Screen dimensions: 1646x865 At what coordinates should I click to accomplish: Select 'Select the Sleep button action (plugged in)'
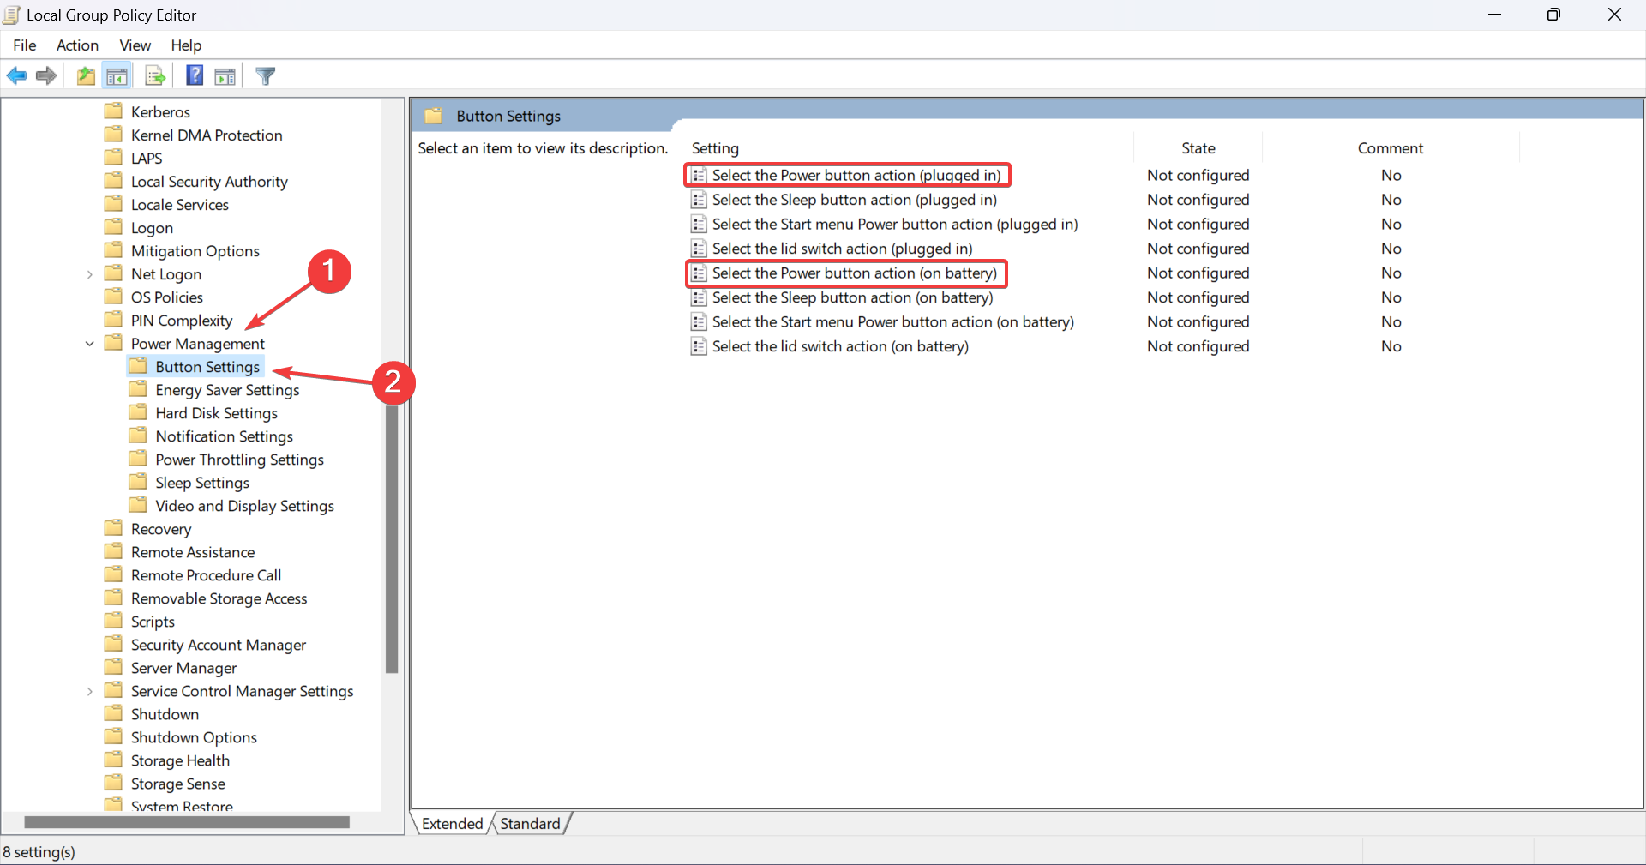click(x=855, y=200)
